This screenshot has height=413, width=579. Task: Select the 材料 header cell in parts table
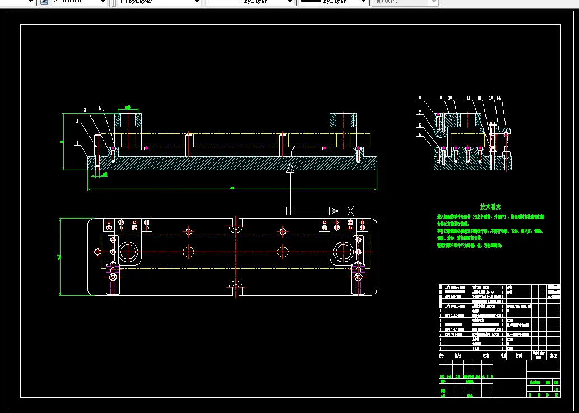[x=519, y=355]
